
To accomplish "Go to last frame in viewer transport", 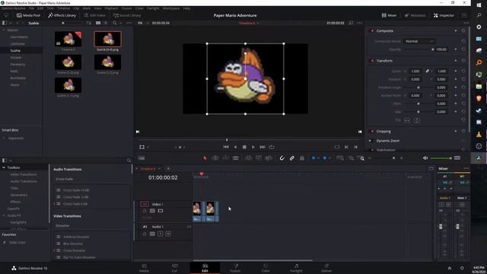I will (x=263, y=147).
